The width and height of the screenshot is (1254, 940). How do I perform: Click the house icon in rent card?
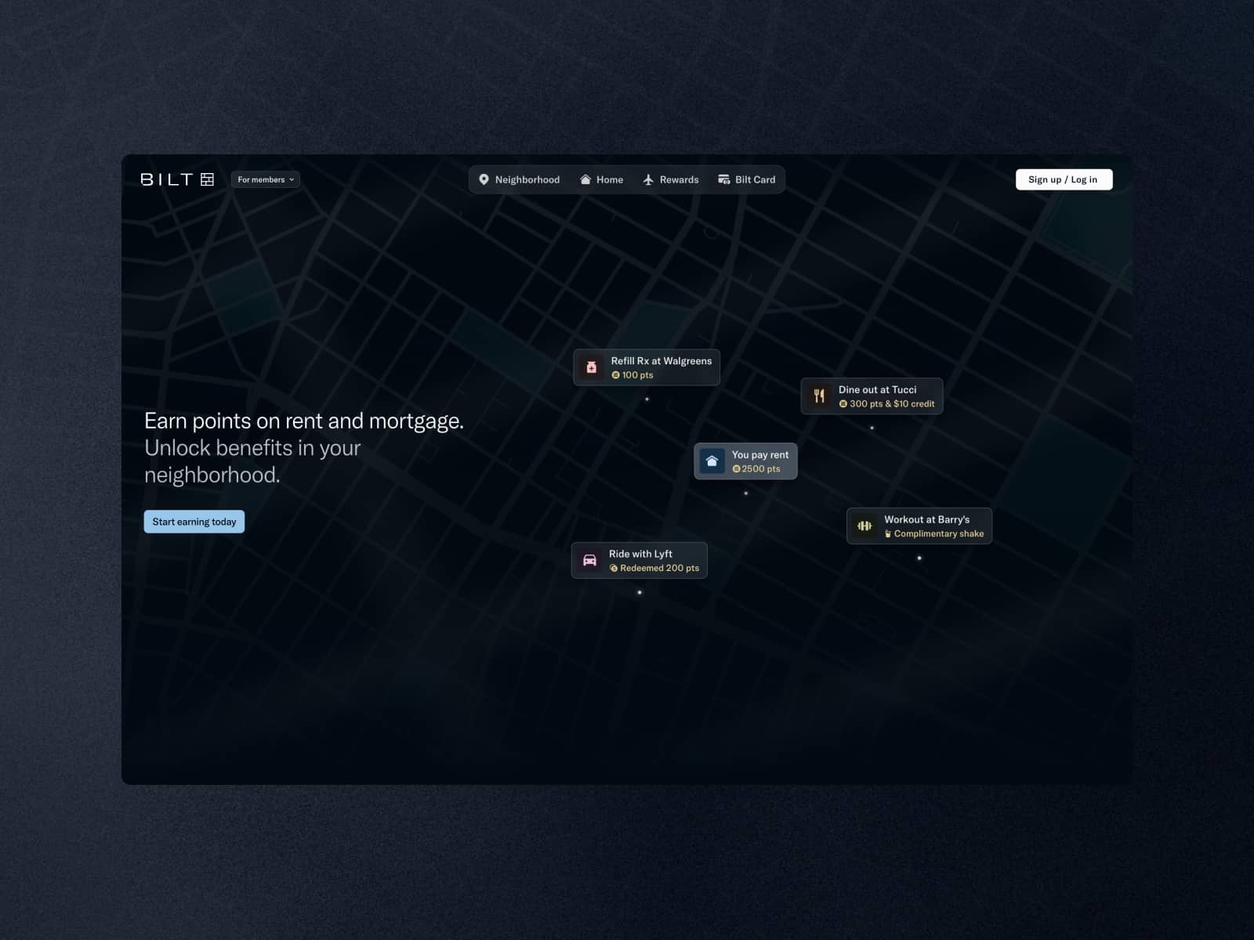point(712,461)
